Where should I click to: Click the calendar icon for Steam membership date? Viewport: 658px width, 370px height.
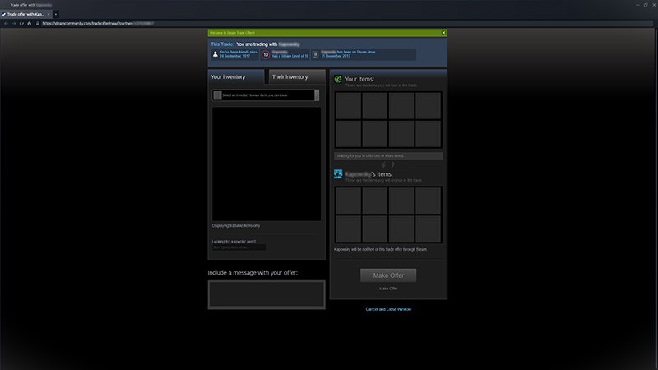click(315, 54)
